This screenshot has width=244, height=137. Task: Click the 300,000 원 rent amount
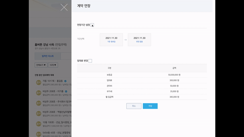pos(174,80)
